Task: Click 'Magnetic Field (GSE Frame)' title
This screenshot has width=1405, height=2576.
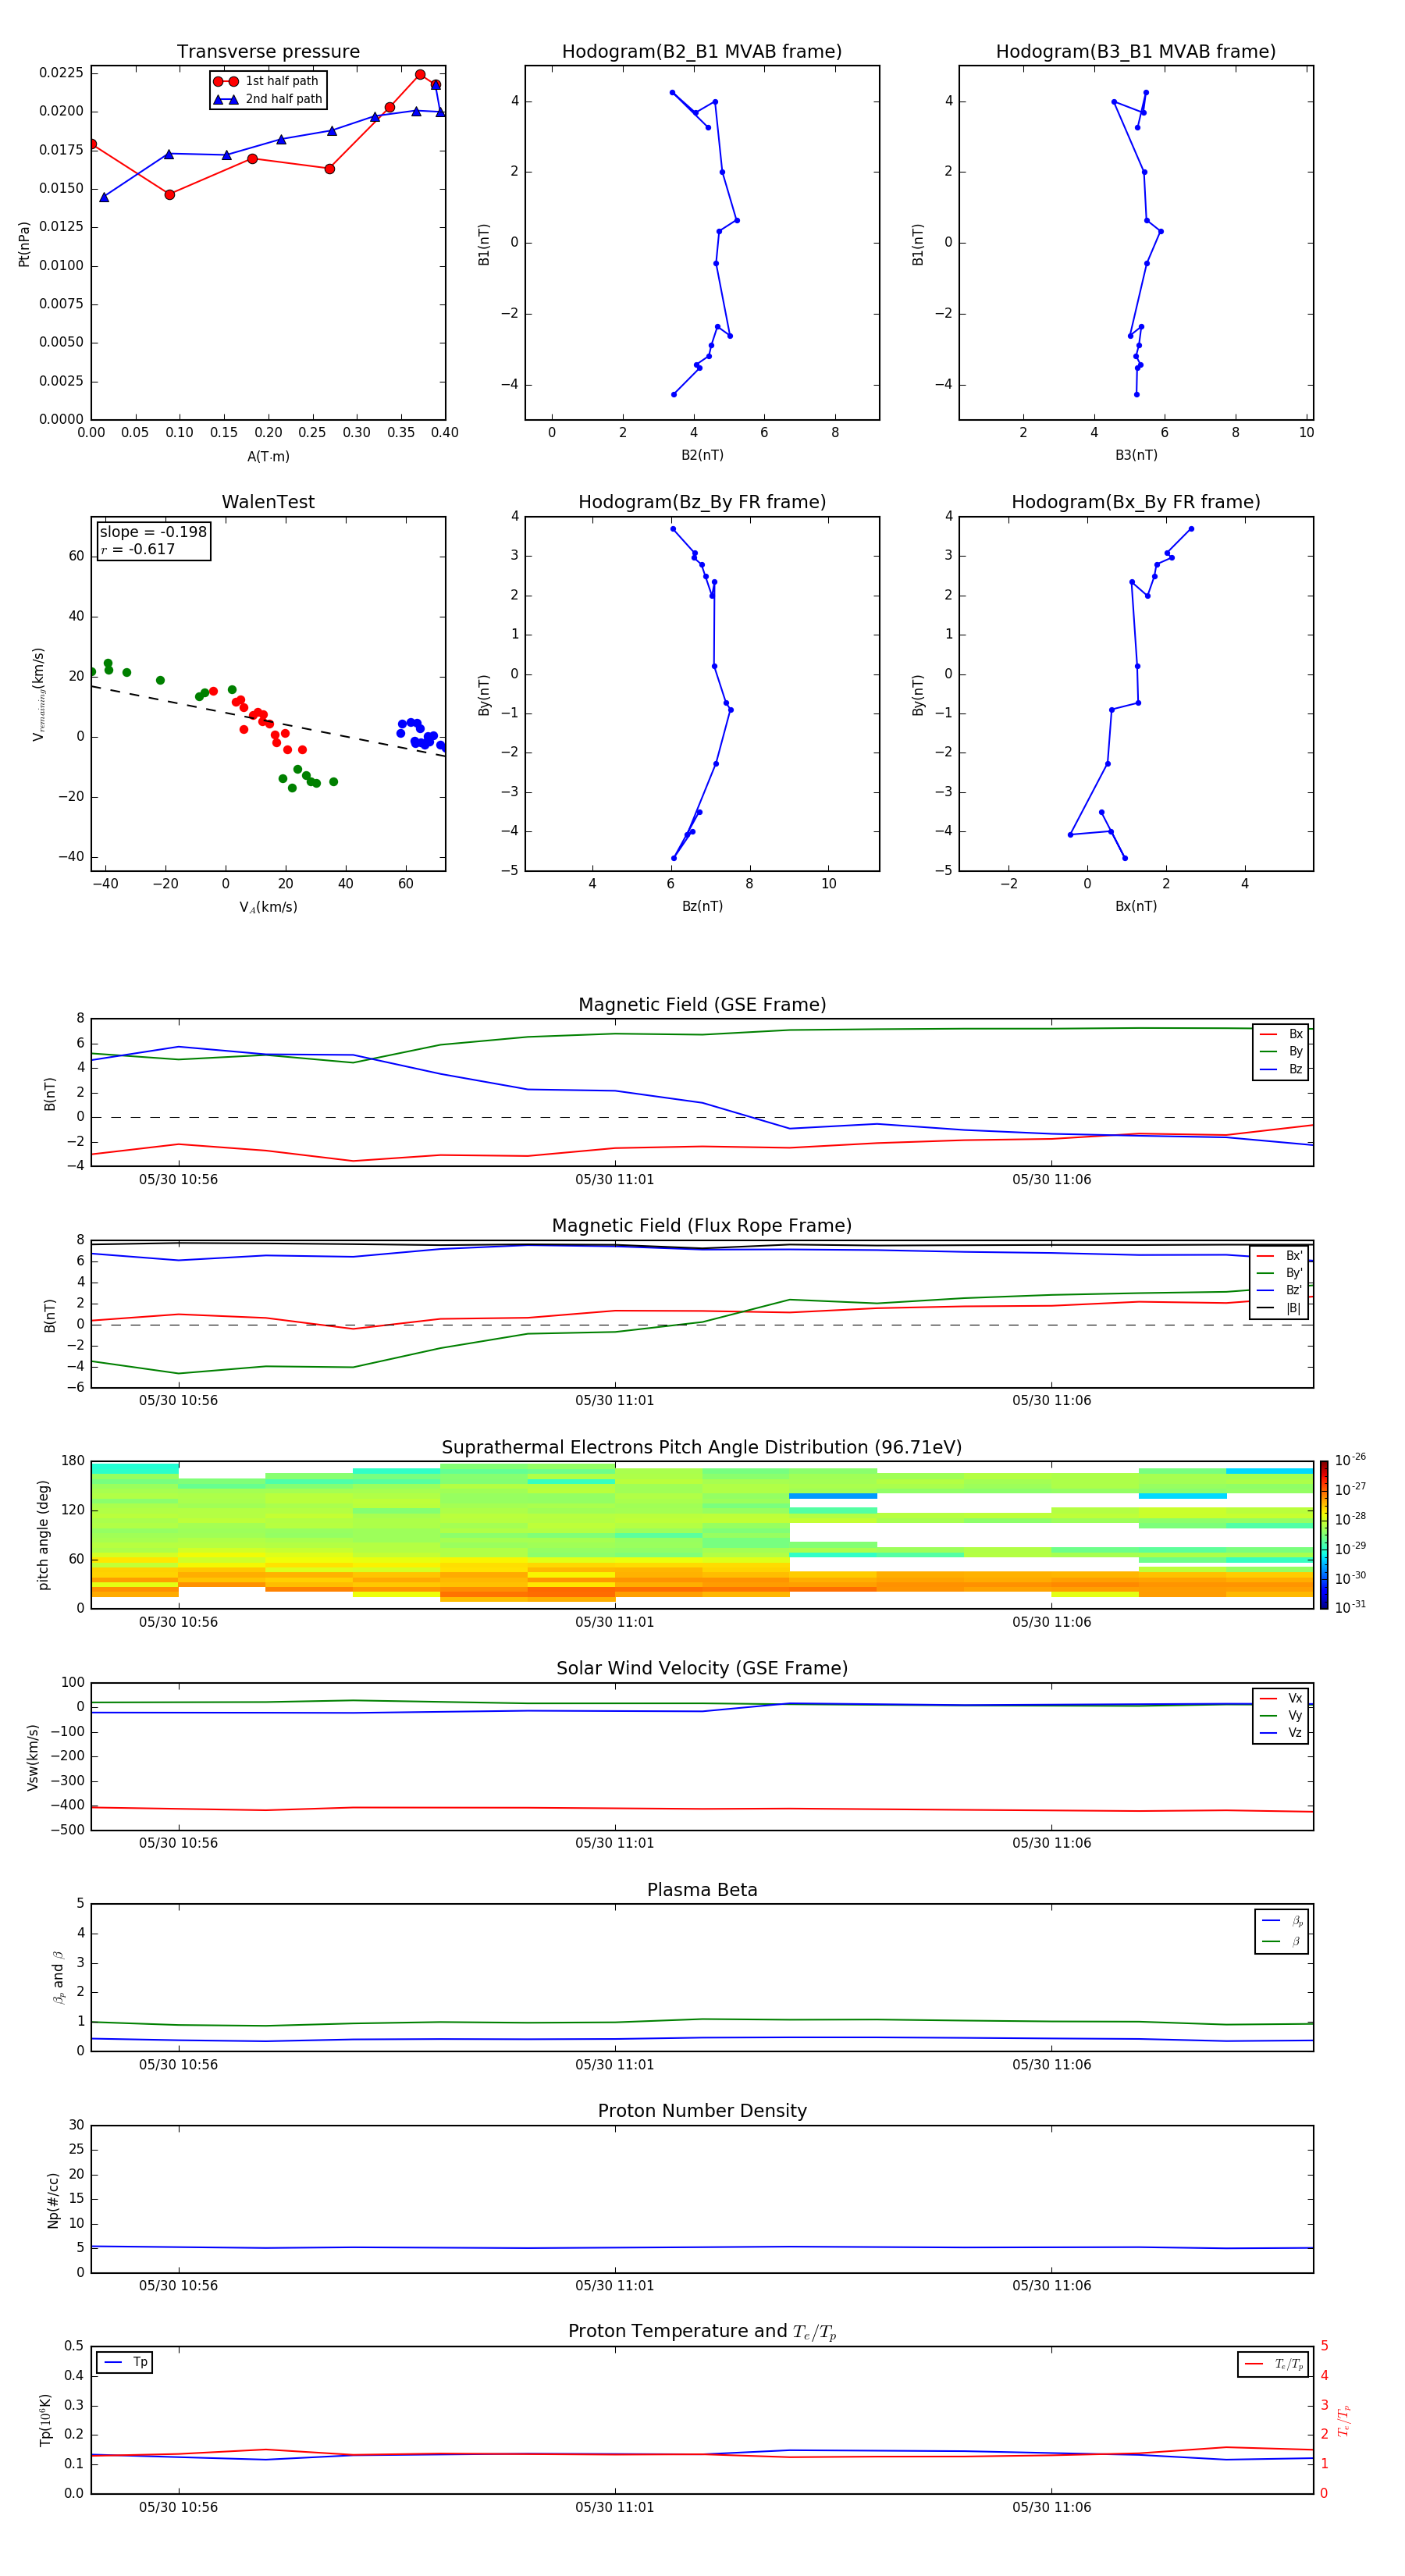Action: point(702,1005)
